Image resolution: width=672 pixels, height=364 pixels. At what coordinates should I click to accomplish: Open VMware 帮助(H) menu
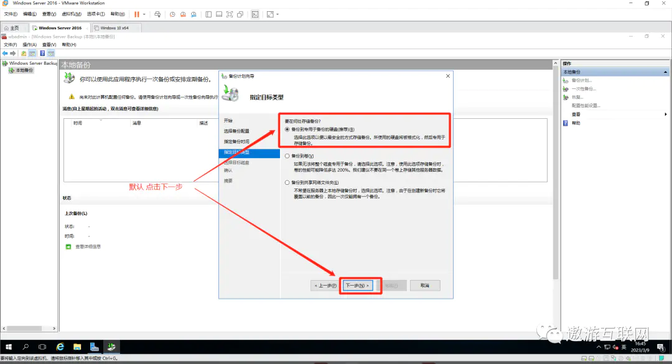118,14
